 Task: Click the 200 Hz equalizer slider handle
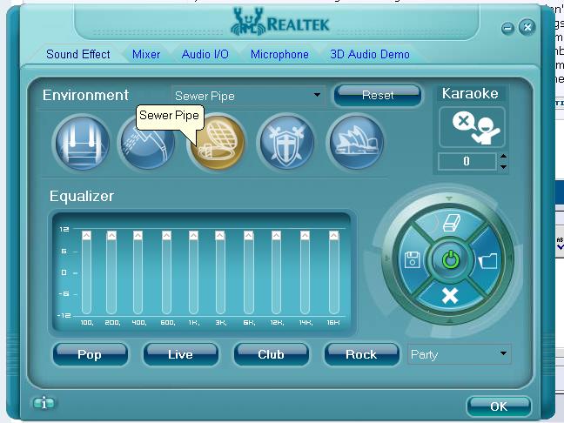pyautogui.click(x=111, y=235)
